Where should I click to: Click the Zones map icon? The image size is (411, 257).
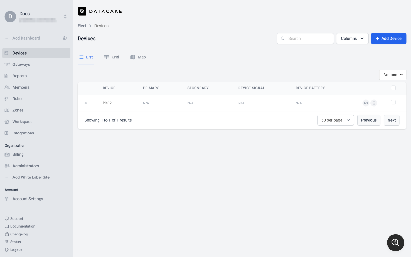pyautogui.click(x=7, y=110)
